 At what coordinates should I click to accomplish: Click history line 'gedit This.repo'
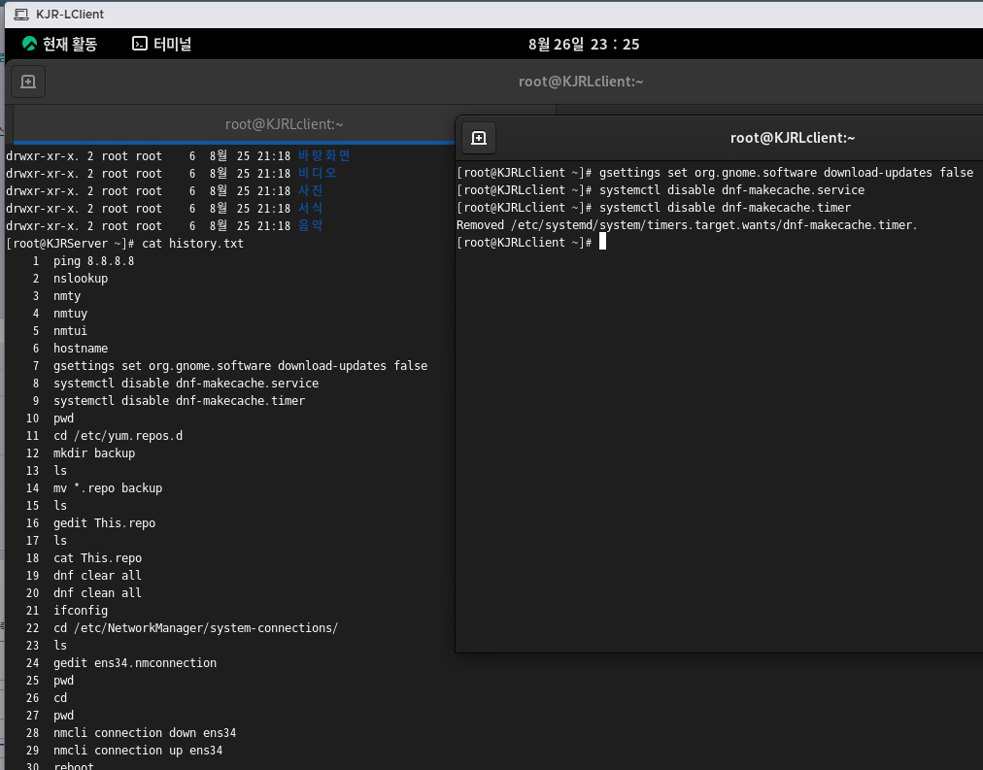(104, 523)
